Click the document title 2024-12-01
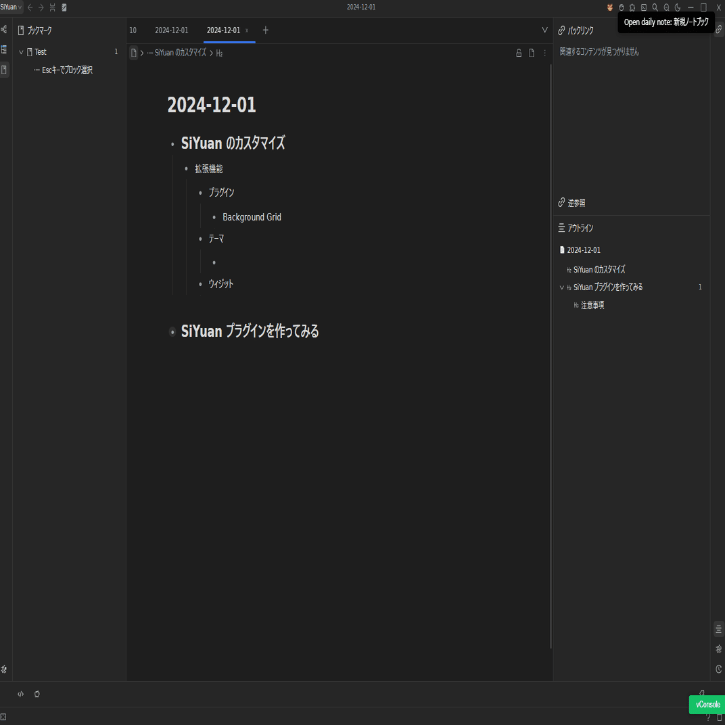The height and width of the screenshot is (725, 725). tap(212, 105)
